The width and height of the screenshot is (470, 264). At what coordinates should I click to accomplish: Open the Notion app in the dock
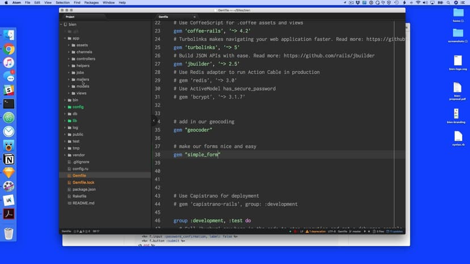point(9,159)
